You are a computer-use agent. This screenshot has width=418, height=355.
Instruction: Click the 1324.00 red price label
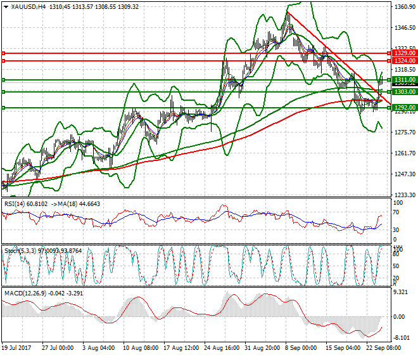(x=405, y=61)
